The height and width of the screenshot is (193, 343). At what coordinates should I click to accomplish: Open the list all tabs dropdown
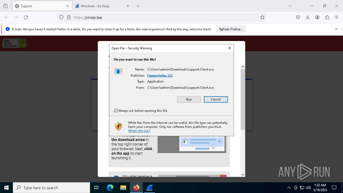pyautogui.click(x=290, y=6)
